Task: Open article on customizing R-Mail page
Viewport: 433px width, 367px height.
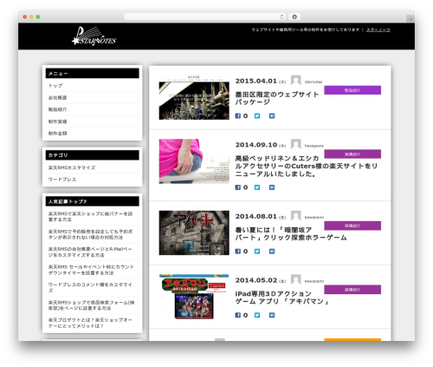Action: point(90,252)
